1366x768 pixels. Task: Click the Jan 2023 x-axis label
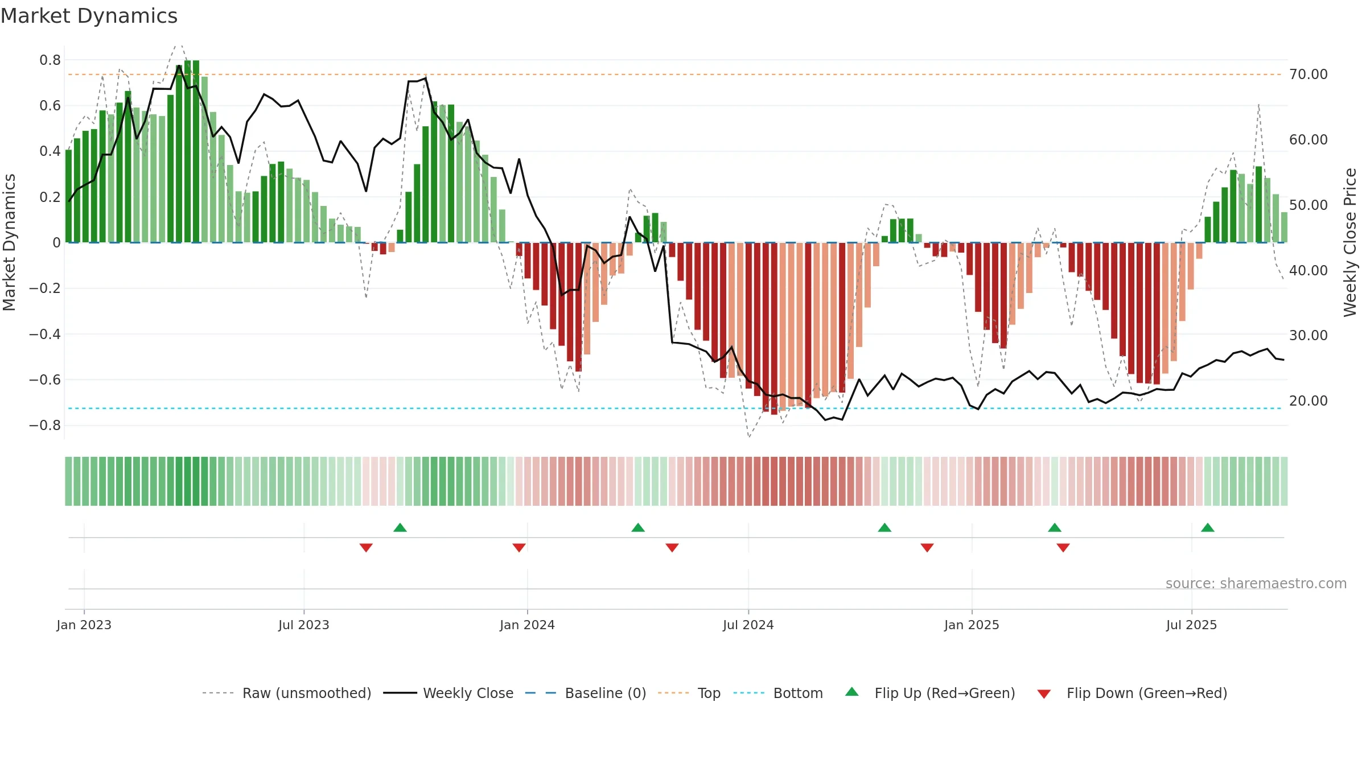[84, 625]
